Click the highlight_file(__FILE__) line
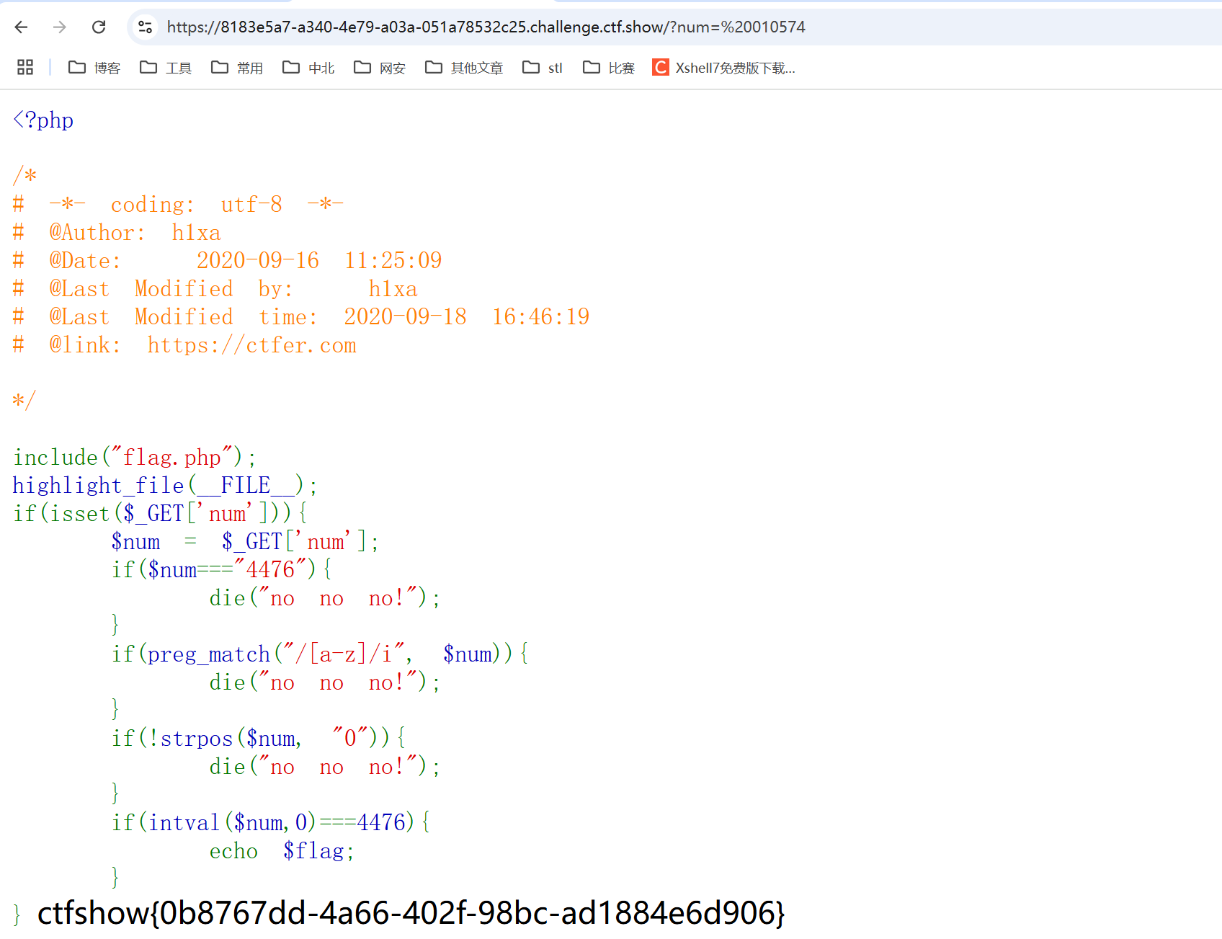 [x=164, y=486]
